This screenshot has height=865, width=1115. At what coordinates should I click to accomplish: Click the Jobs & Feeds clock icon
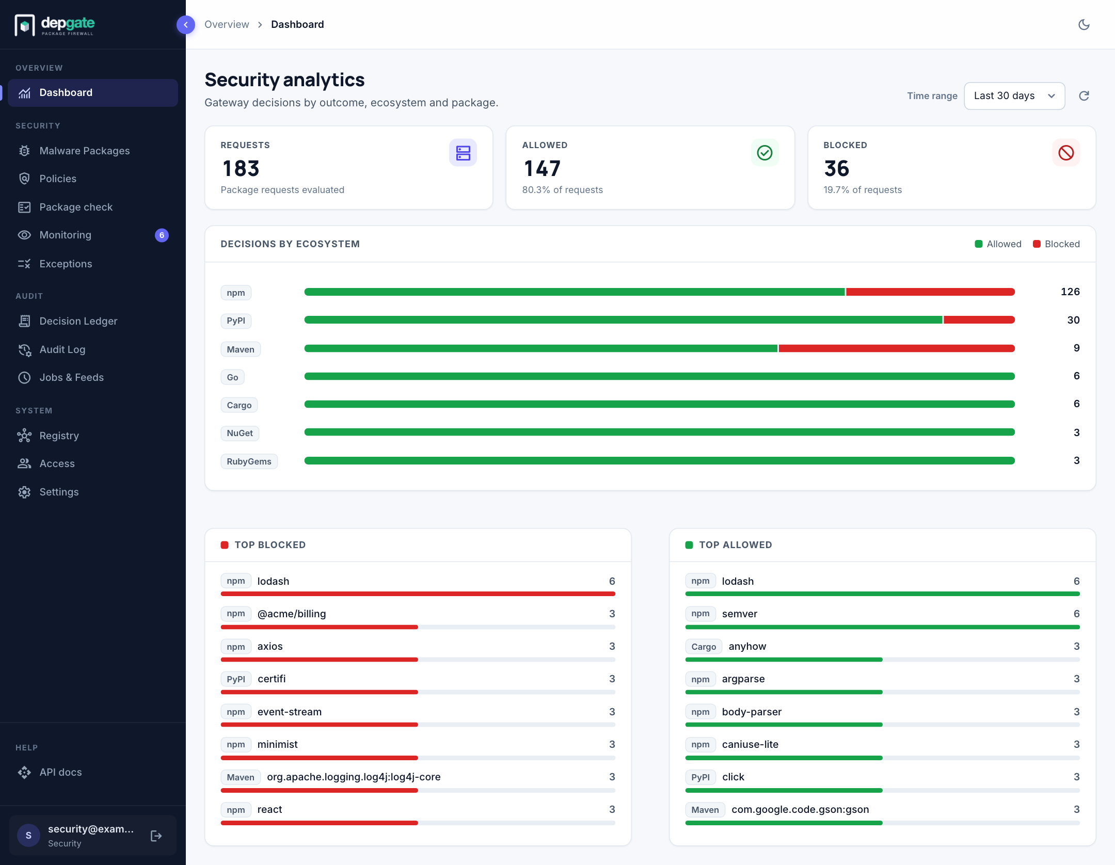coord(24,377)
